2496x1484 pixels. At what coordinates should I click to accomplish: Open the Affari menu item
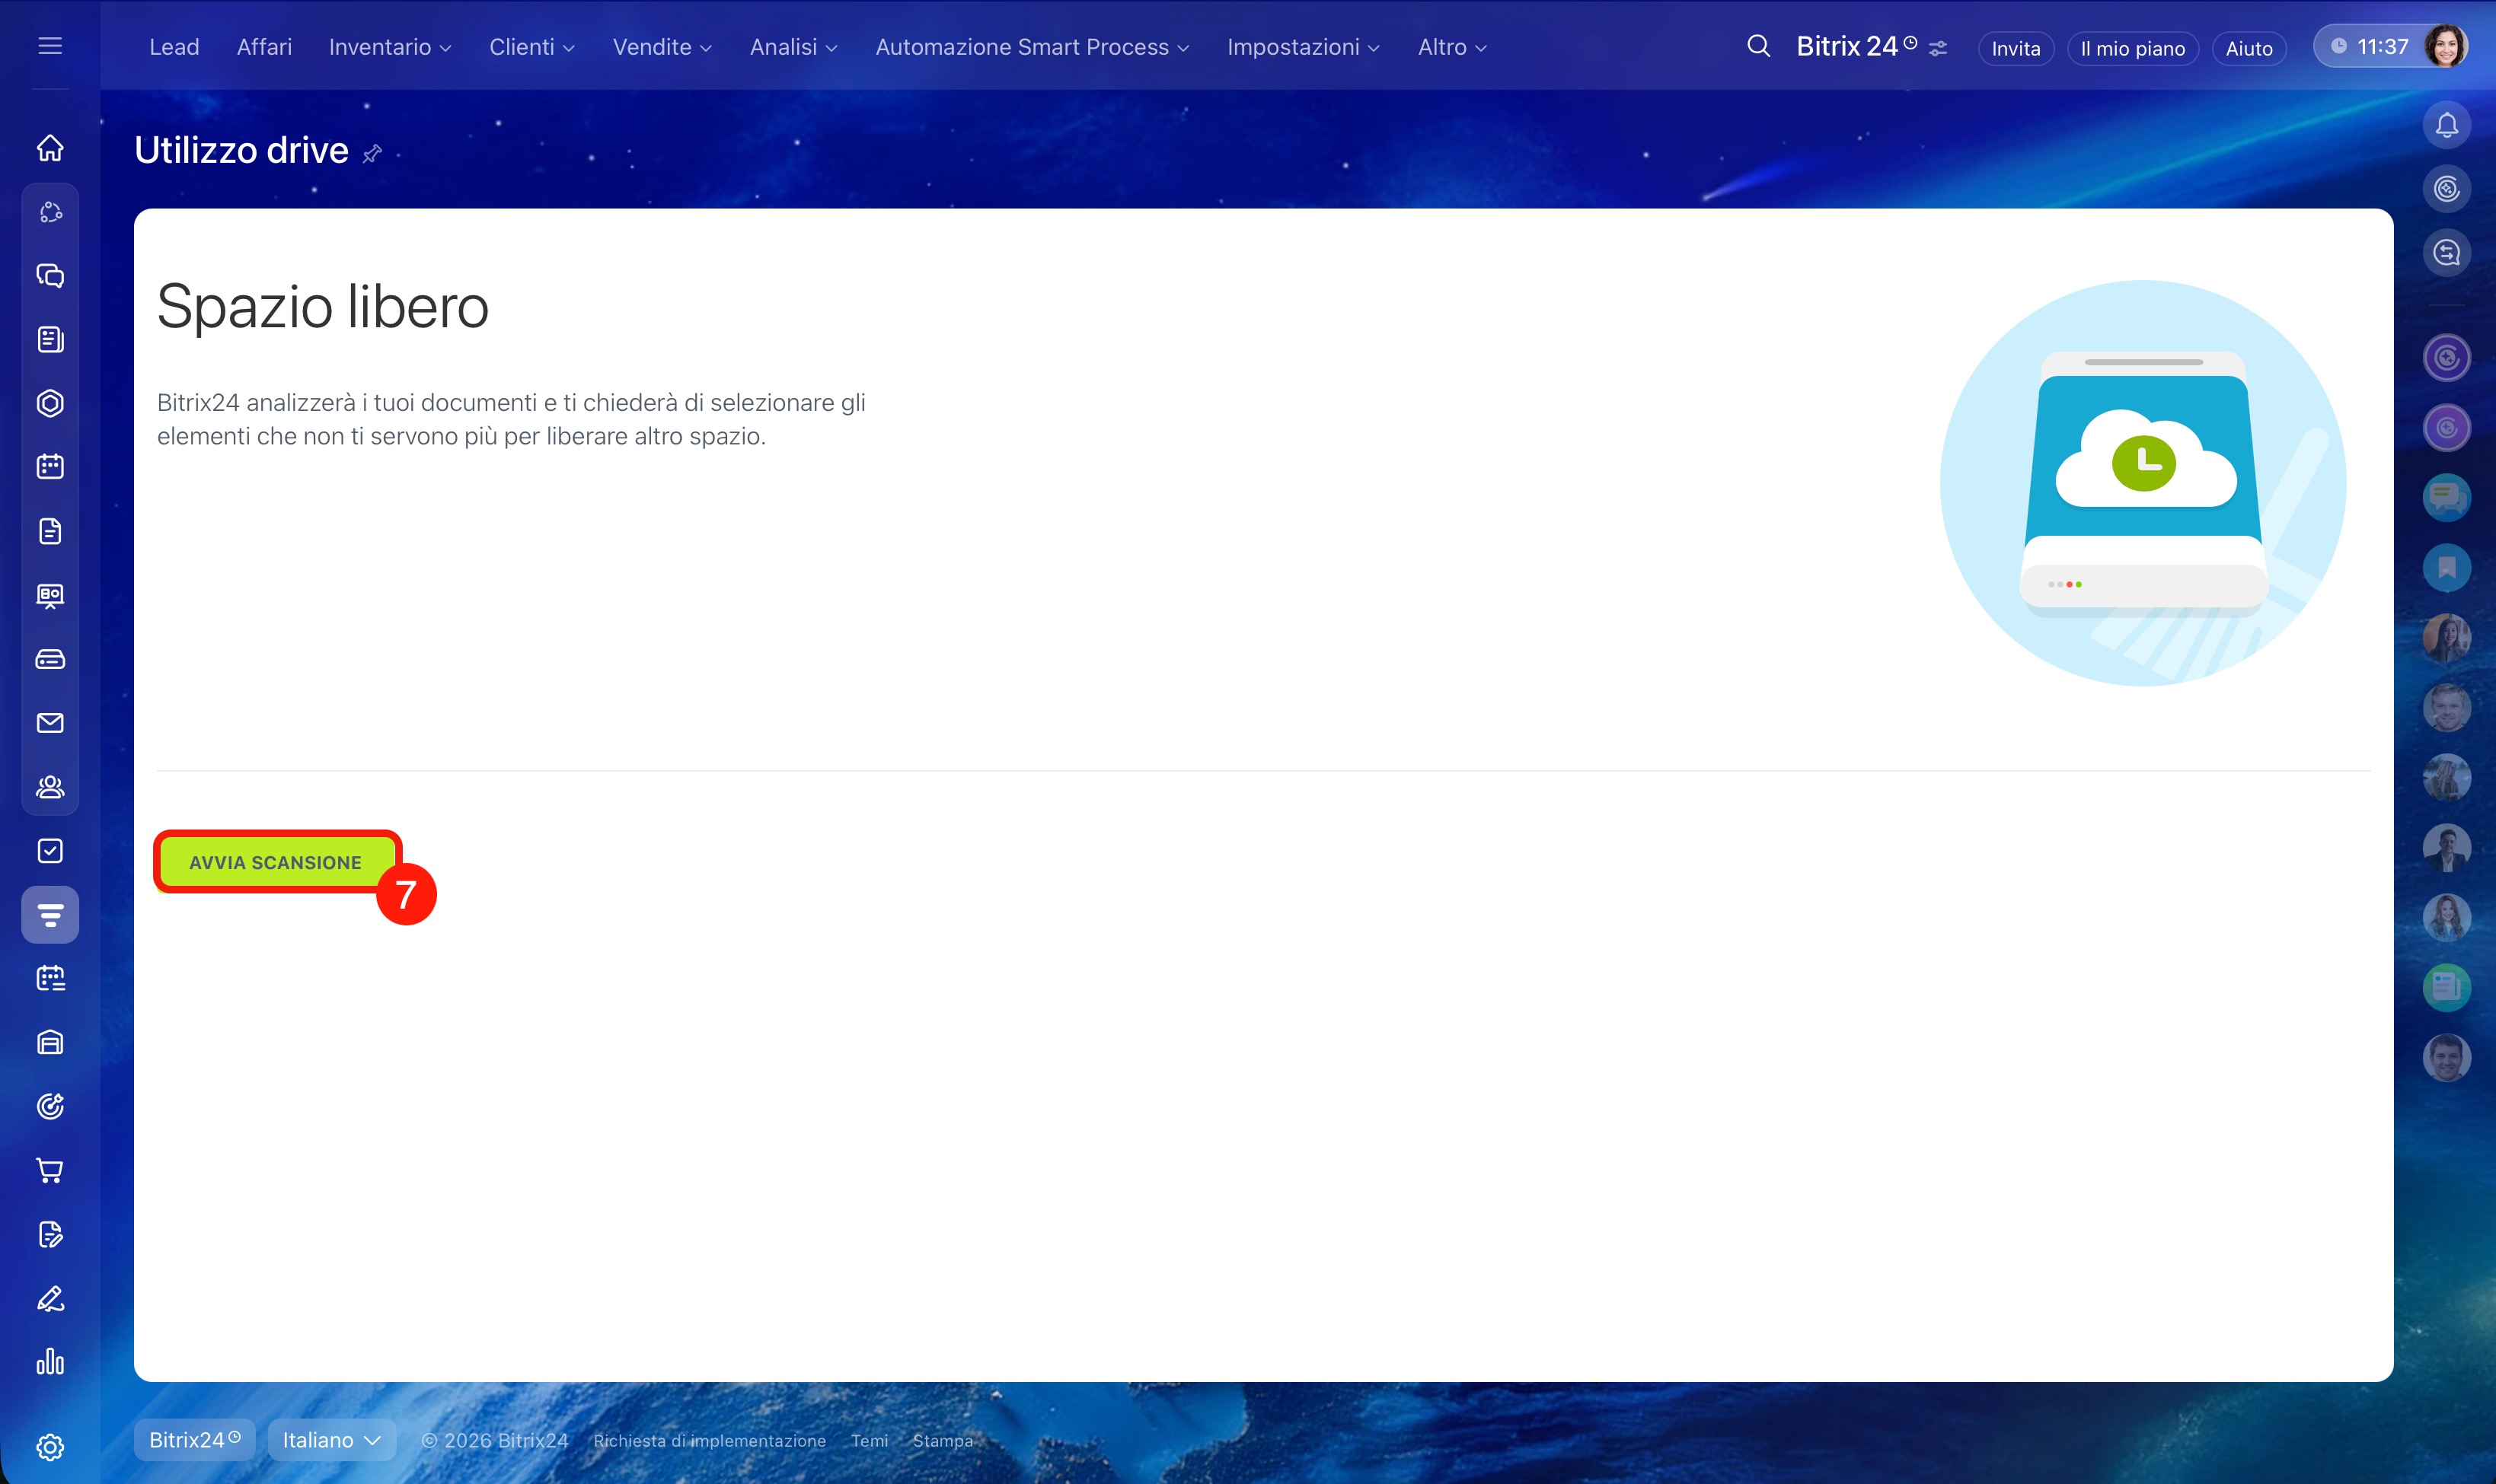[264, 47]
